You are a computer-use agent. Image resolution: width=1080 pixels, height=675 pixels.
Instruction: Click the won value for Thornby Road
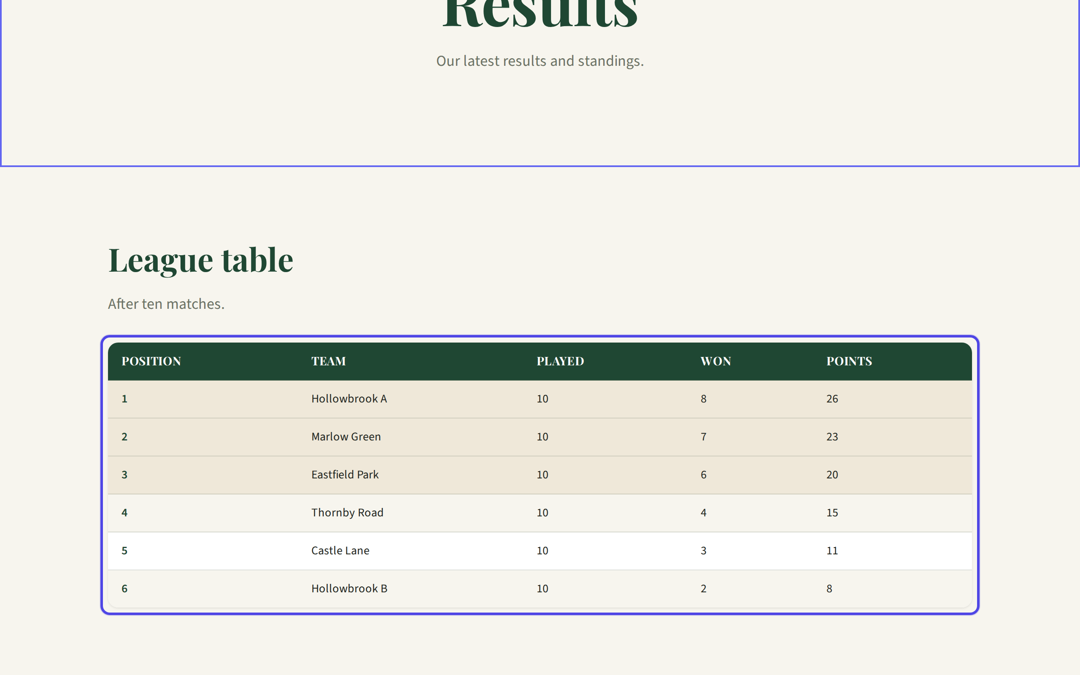(x=703, y=513)
